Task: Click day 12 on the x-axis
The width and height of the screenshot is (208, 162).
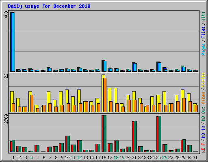Action: pyautogui.click(x=79, y=158)
